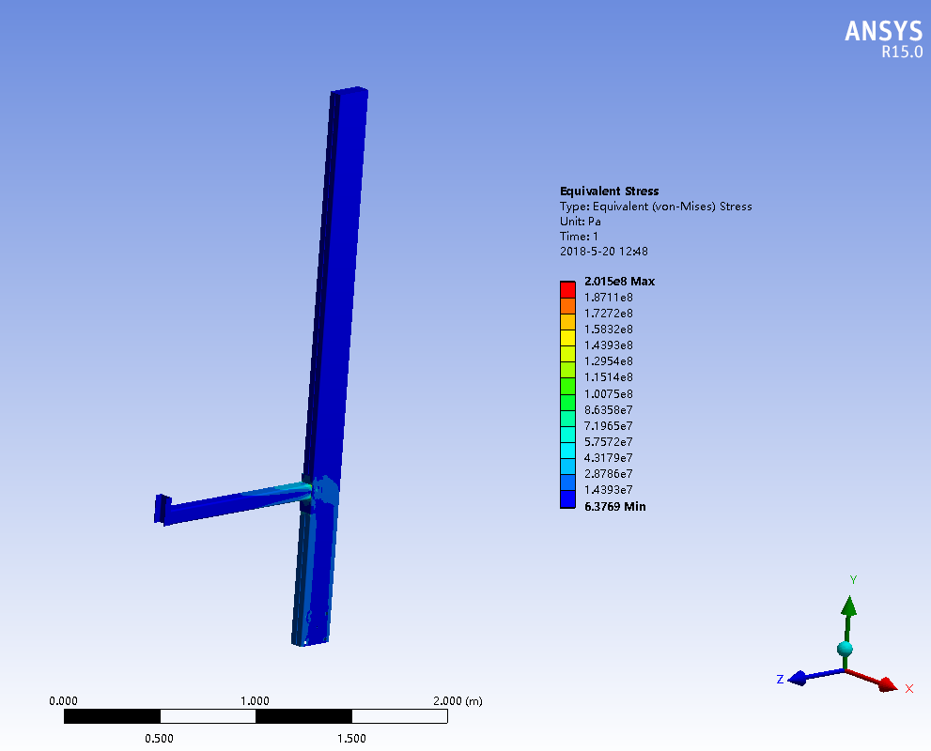The image size is (931, 751).
Task: Select the orange legend color band
Action: point(567,305)
